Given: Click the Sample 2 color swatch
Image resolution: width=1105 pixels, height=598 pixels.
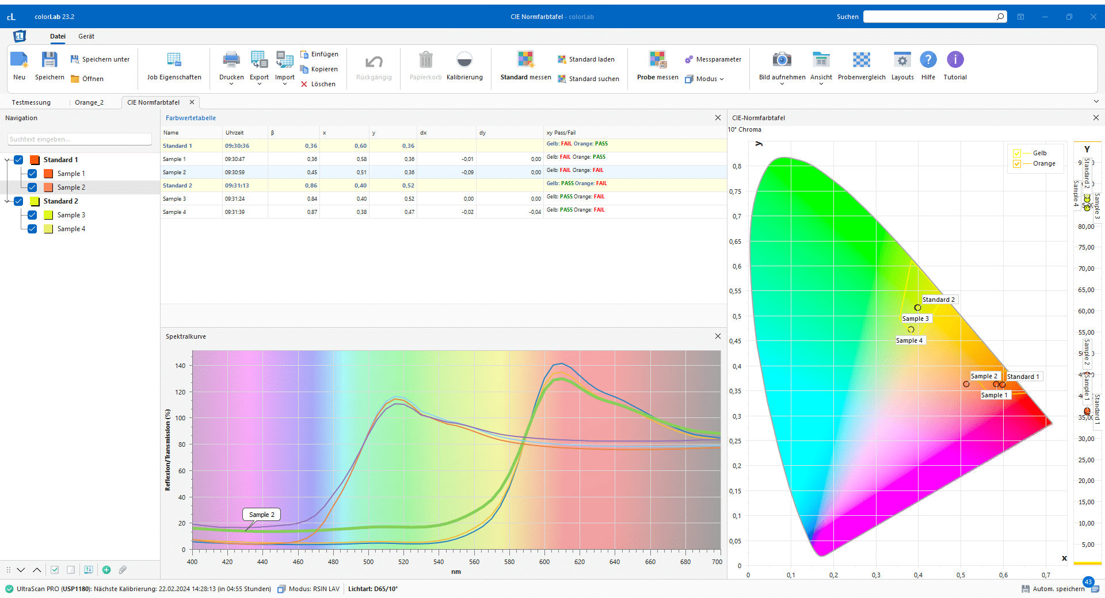Looking at the screenshot, I should pyautogui.click(x=48, y=187).
